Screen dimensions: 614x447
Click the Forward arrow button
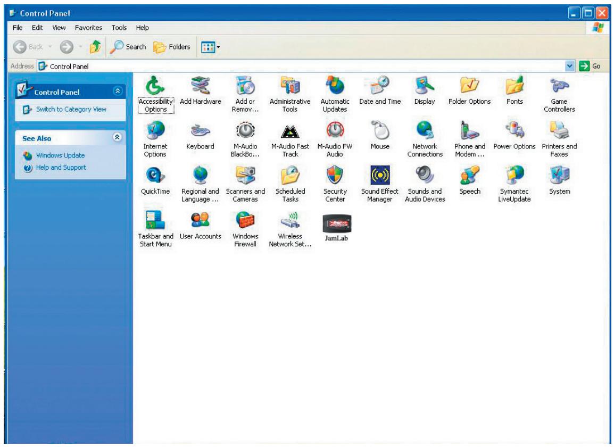point(67,47)
